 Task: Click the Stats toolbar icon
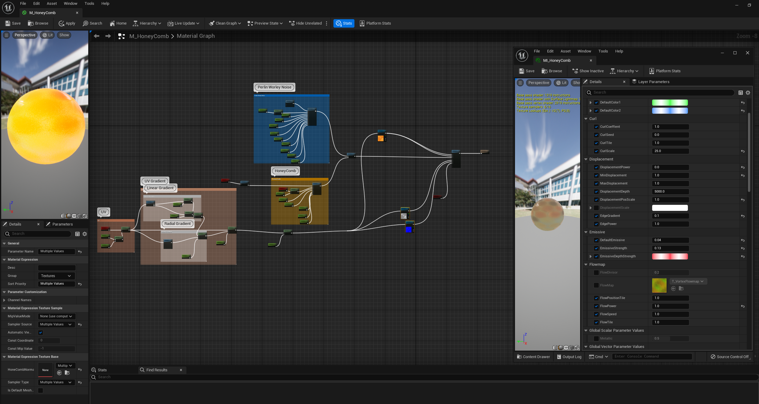tap(343, 23)
